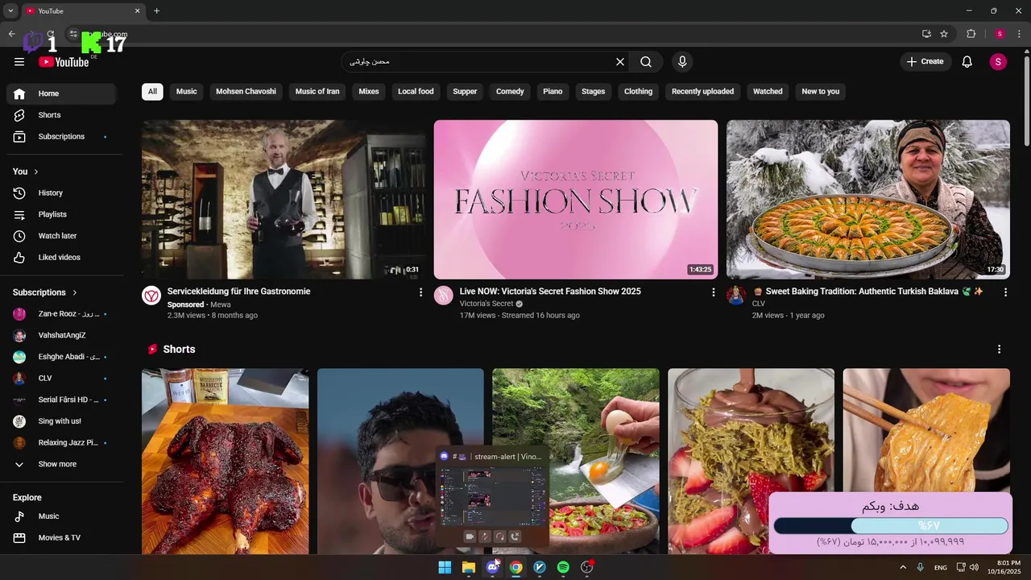
Task: Select the Piano filter chip
Action: point(553,92)
